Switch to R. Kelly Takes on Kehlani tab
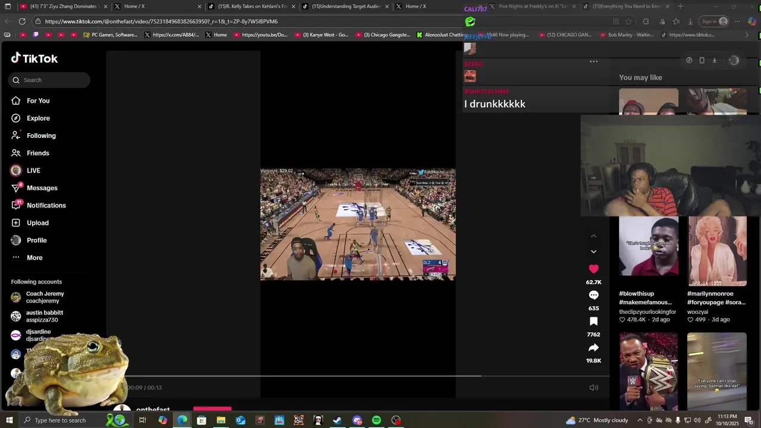This screenshot has height=428, width=761. 251,7
